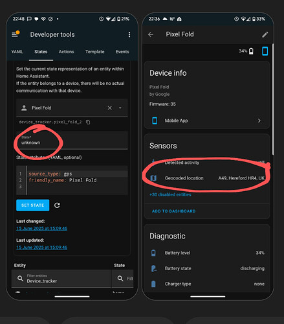Focus the Filter entities search field

pyautogui.click(x=61, y=279)
